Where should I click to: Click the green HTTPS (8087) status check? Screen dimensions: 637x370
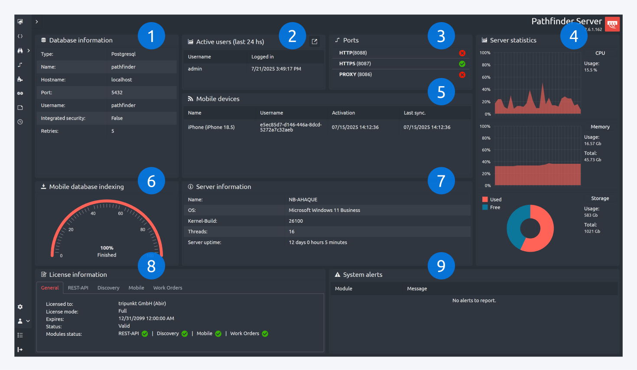462,64
